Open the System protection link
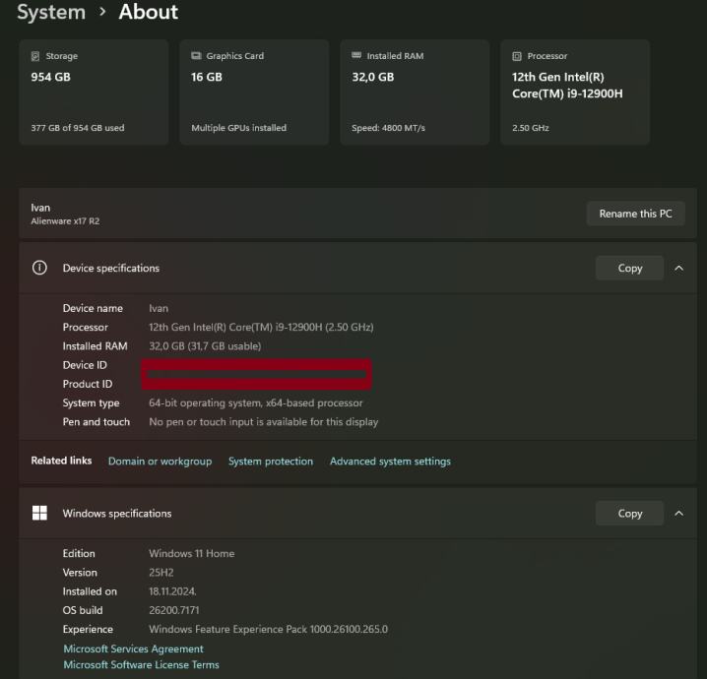The image size is (707, 679). [x=271, y=461]
